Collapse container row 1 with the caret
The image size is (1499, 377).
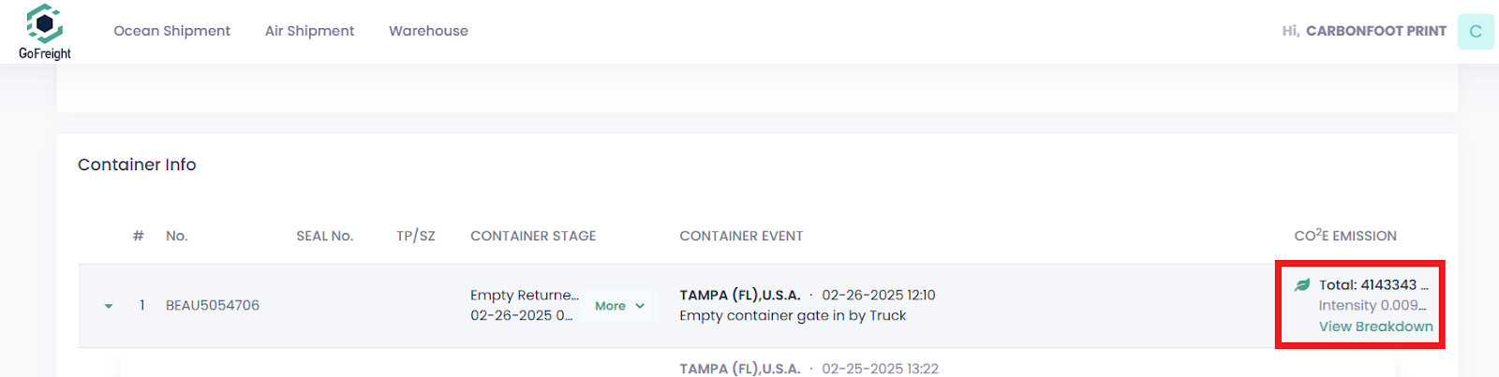point(109,306)
